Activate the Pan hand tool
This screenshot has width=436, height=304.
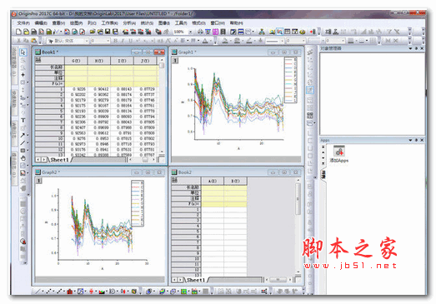pos(23,158)
